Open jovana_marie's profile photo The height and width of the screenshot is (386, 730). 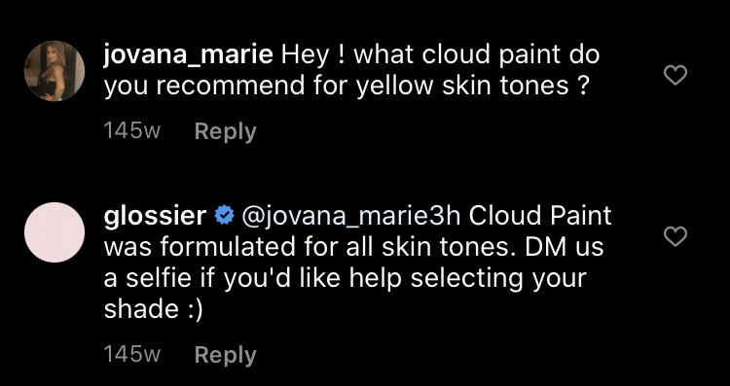pyautogui.click(x=55, y=71)
